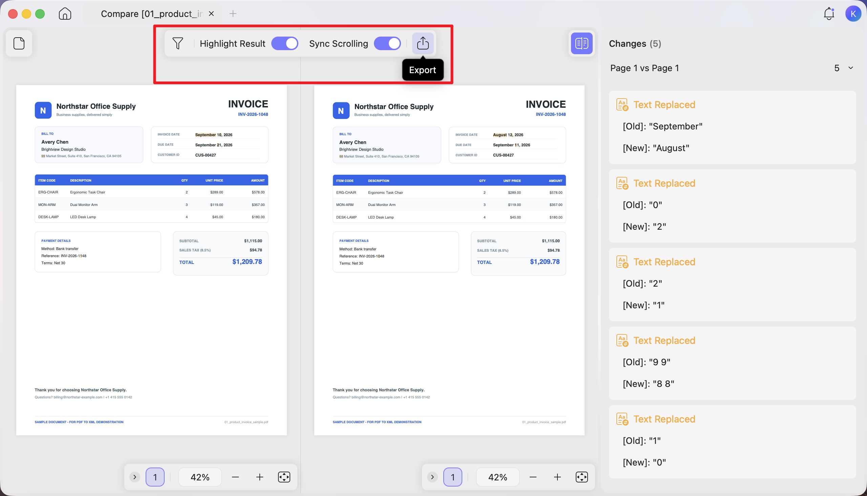The image size is (867, 496).
Task: Click right invoice due date September 11, 2026
Action: [511, 145]
